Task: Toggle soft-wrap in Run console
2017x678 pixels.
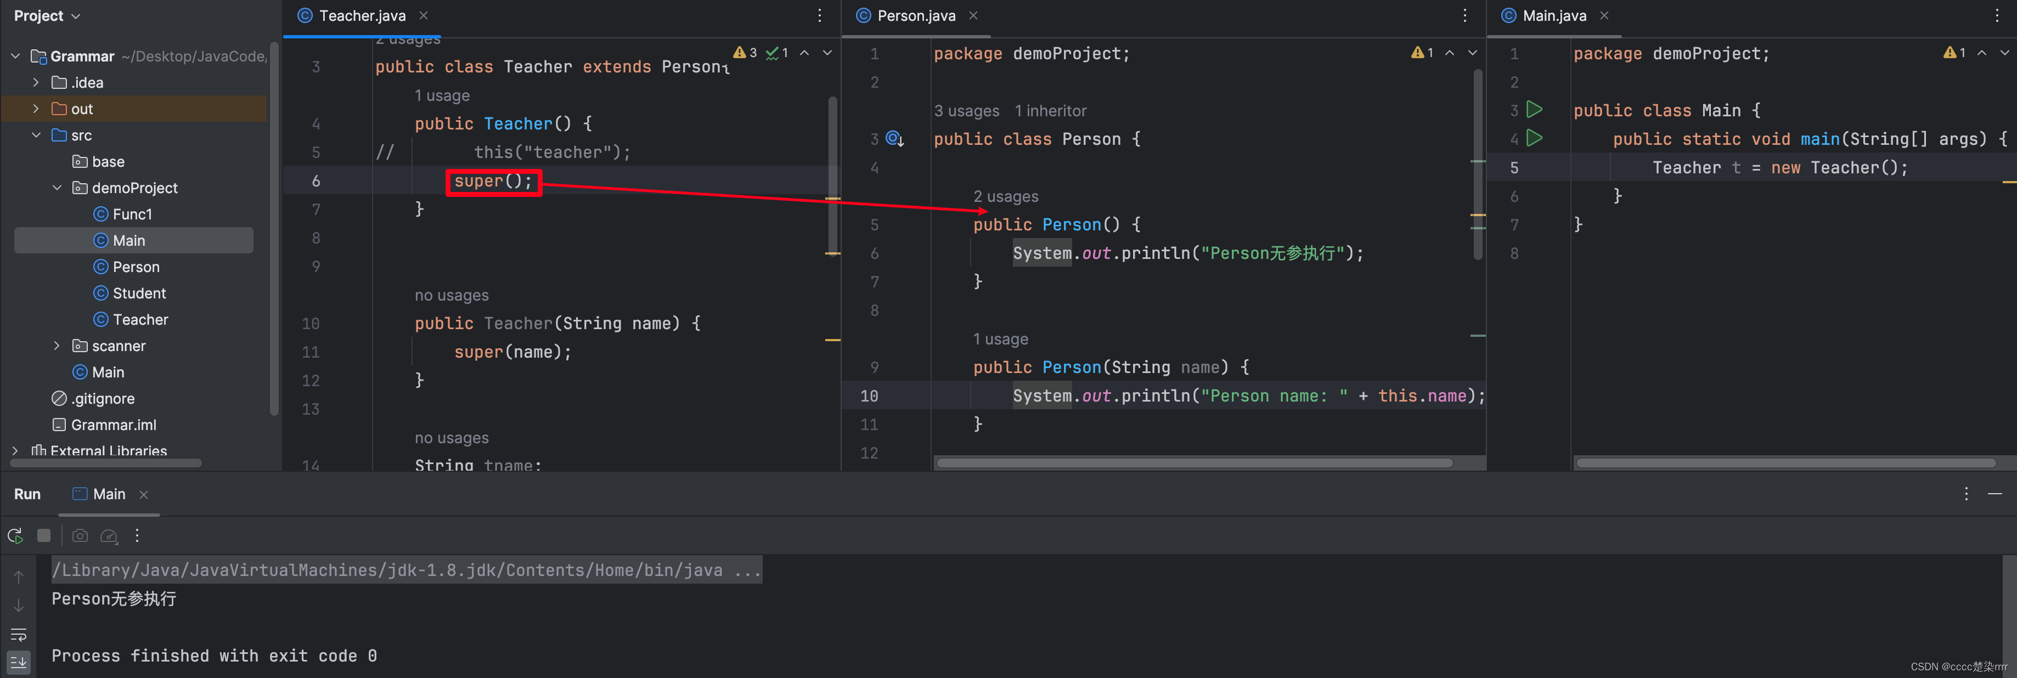Action: (19, 634)
